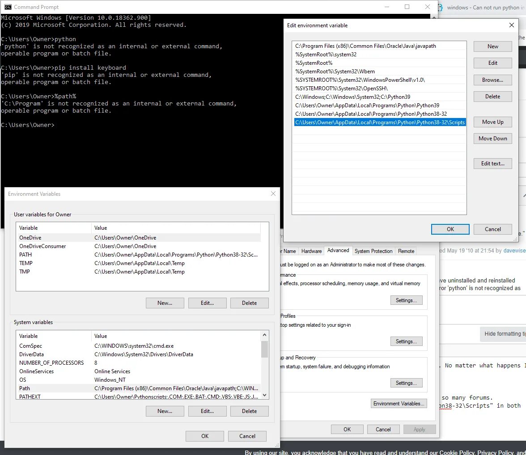
Task: Select PATH user variable row
Action: pyautogui.click(x=139, y=254)
